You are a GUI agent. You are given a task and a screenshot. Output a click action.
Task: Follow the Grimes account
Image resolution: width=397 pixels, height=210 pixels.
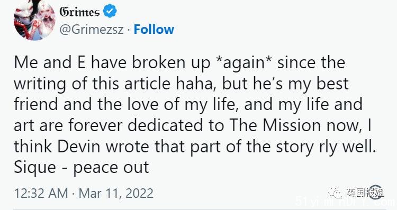click(x=154, y=29)
